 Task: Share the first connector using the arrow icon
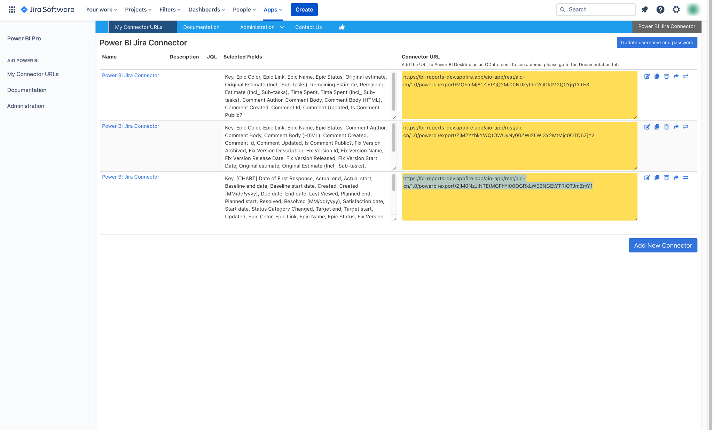676,76
